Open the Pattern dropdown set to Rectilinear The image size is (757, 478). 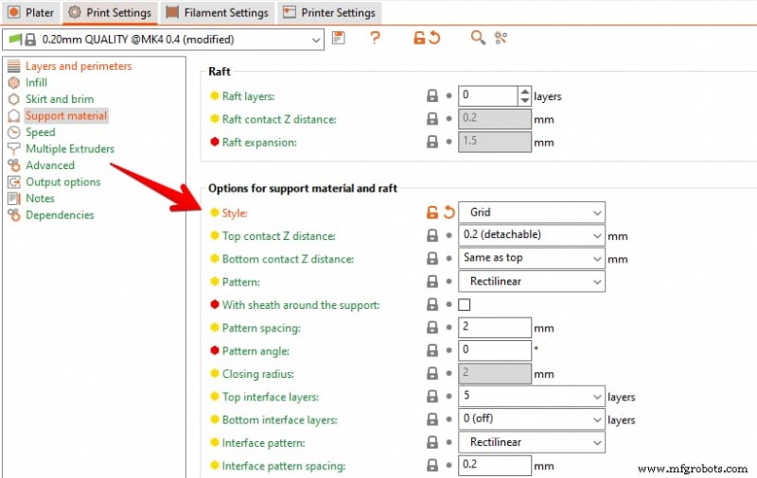531,282
